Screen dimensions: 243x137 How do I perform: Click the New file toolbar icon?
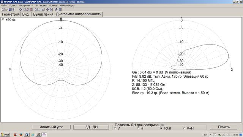3,10
